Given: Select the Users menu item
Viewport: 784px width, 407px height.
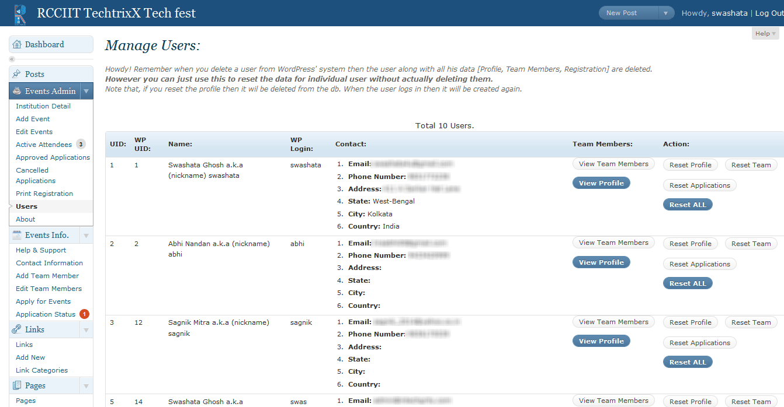Looking at the screenshot, I should pos(26,206).
